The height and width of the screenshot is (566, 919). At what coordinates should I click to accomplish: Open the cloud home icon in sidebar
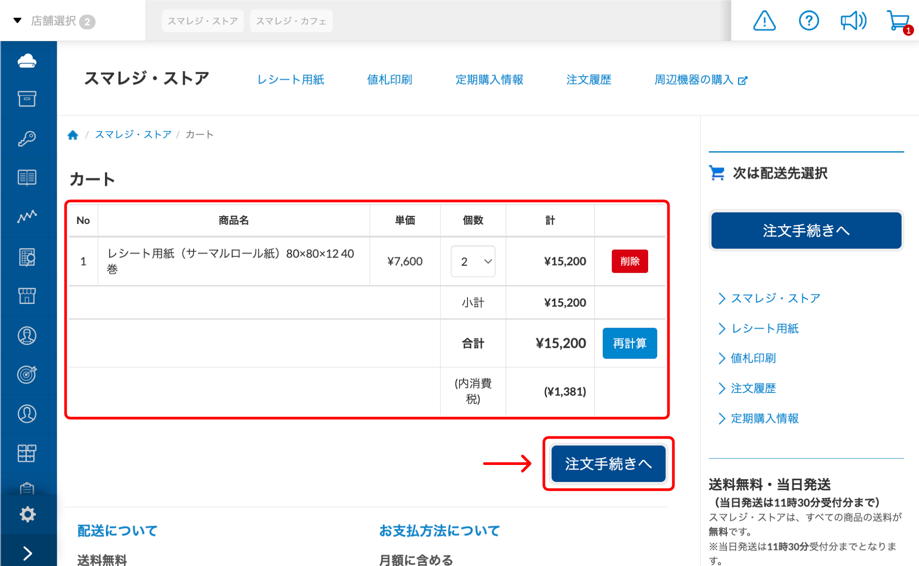[x=27, y=60]
